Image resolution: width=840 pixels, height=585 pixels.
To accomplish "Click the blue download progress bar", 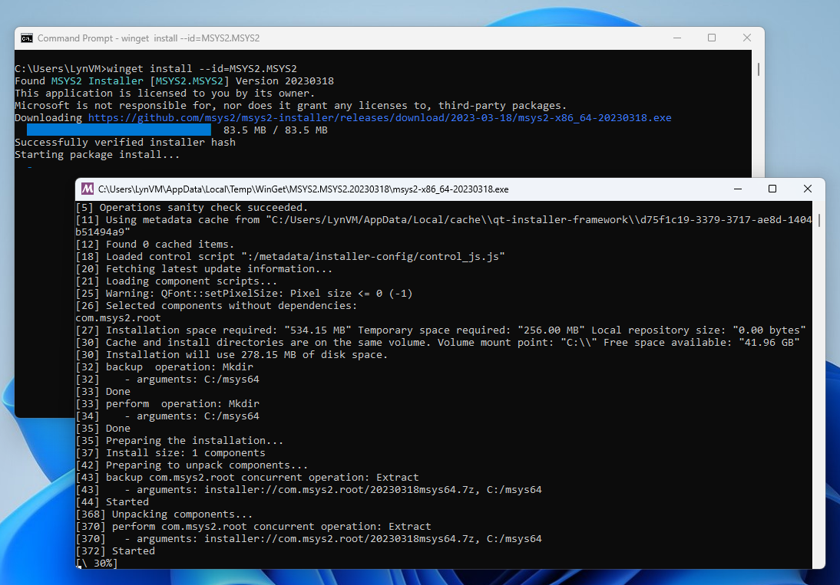I will pyautogui.click(x=119, y=130).
